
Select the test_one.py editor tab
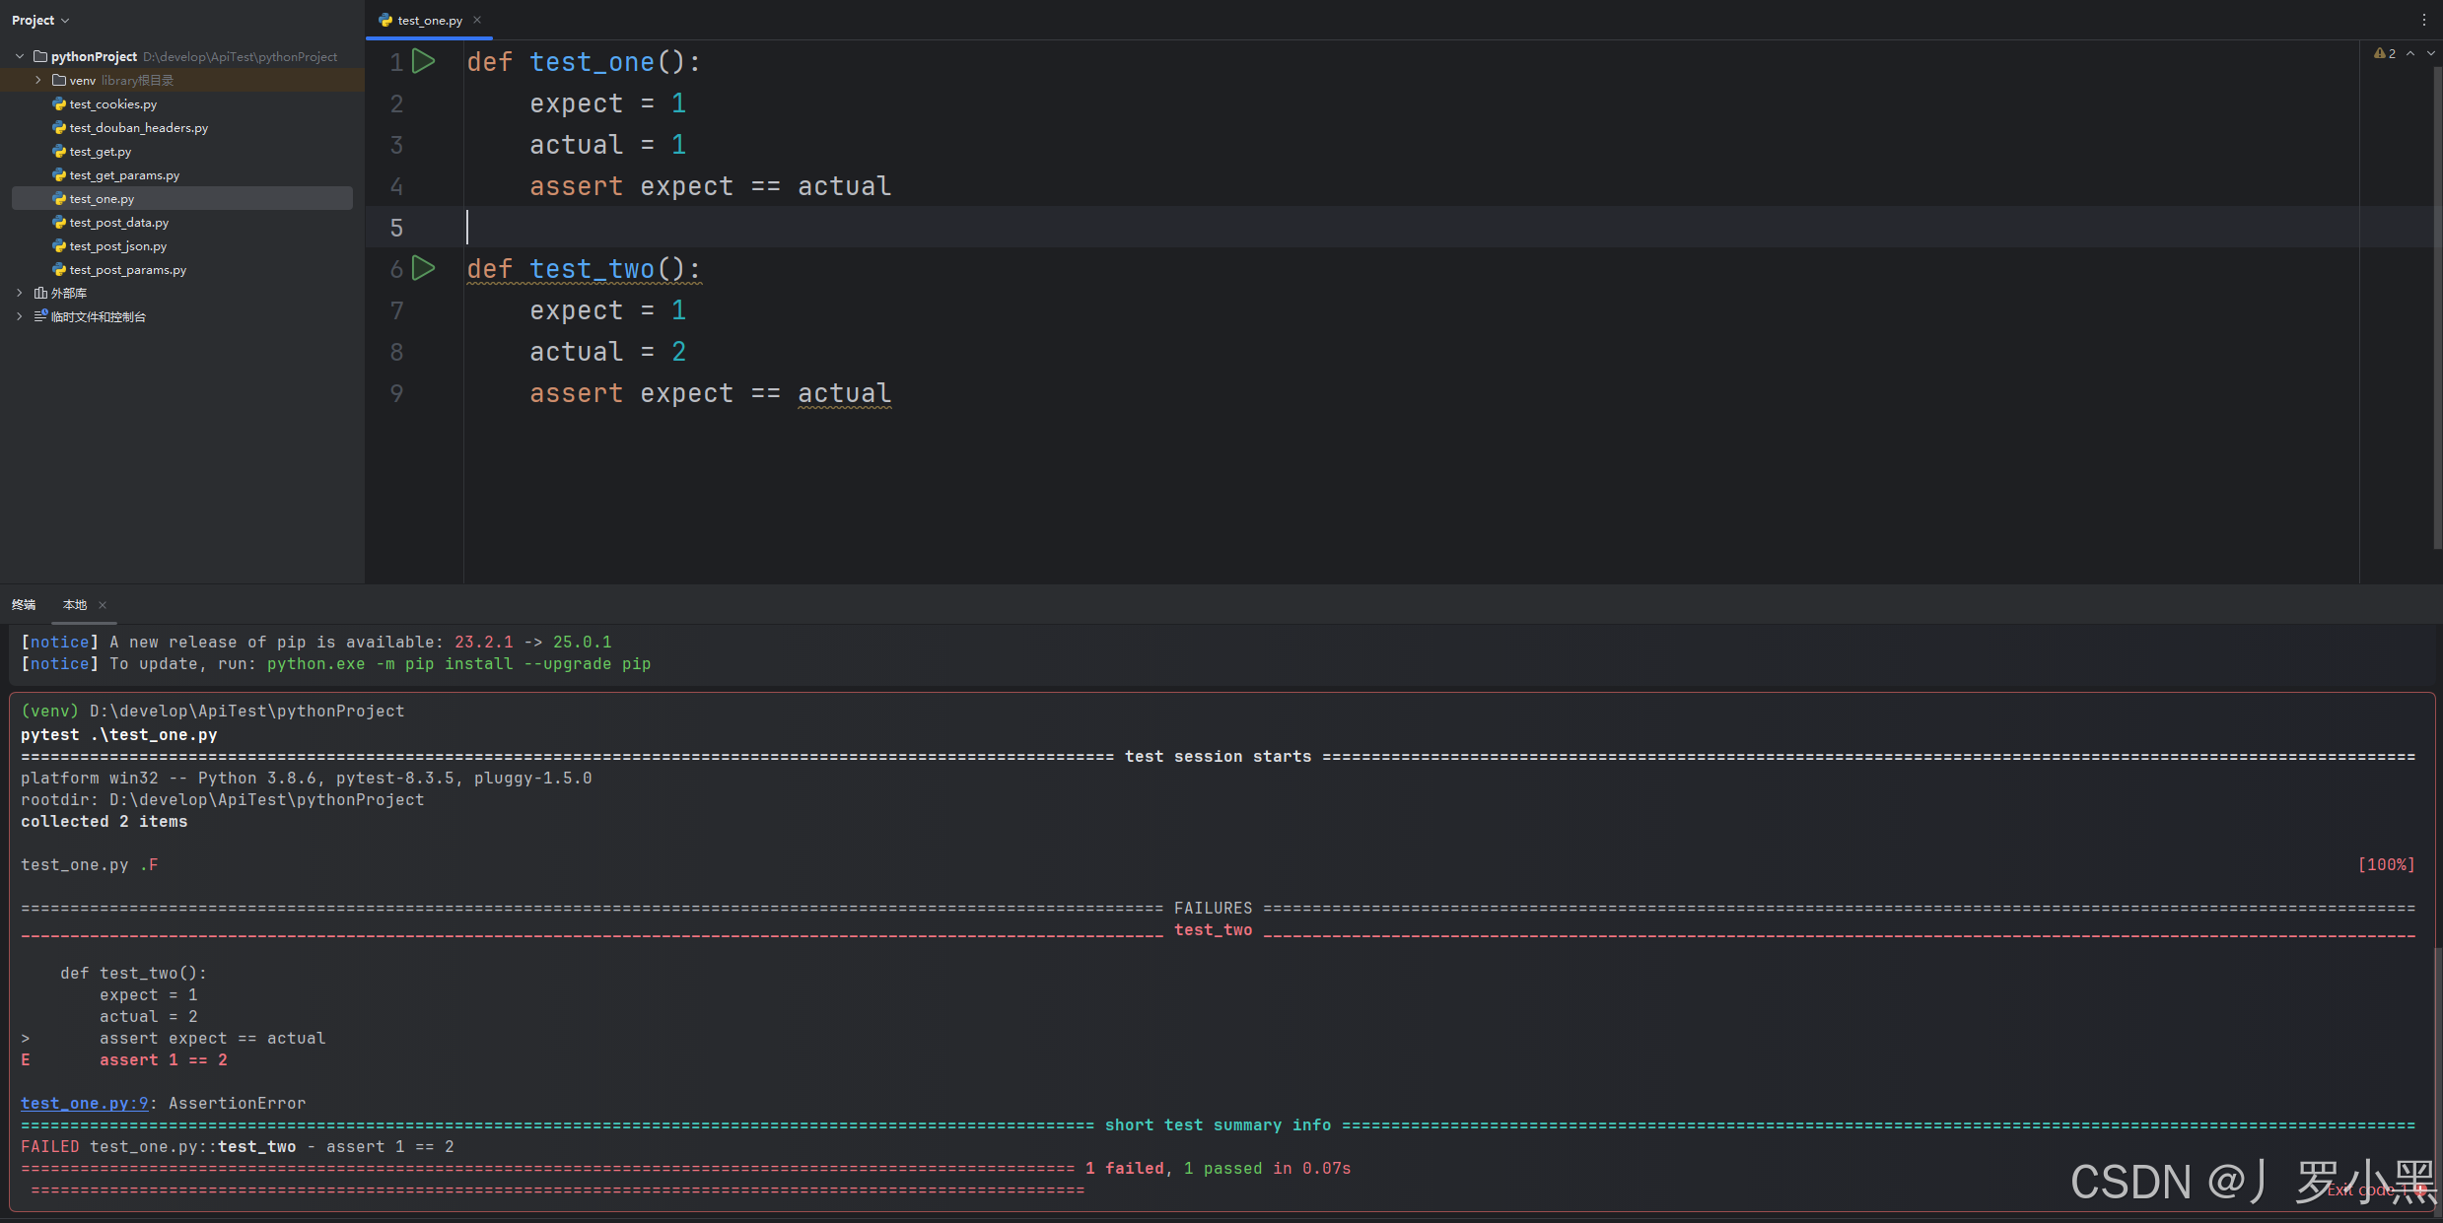tap(430, 20)
